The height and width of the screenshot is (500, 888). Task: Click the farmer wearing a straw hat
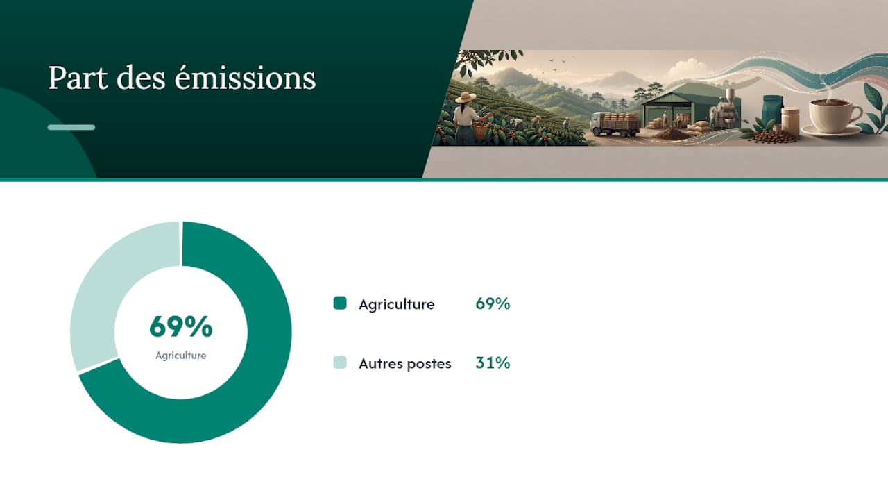(466, 117)
